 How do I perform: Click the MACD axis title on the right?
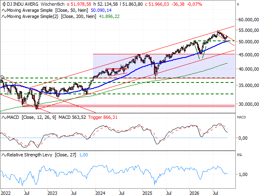[242, 117]
